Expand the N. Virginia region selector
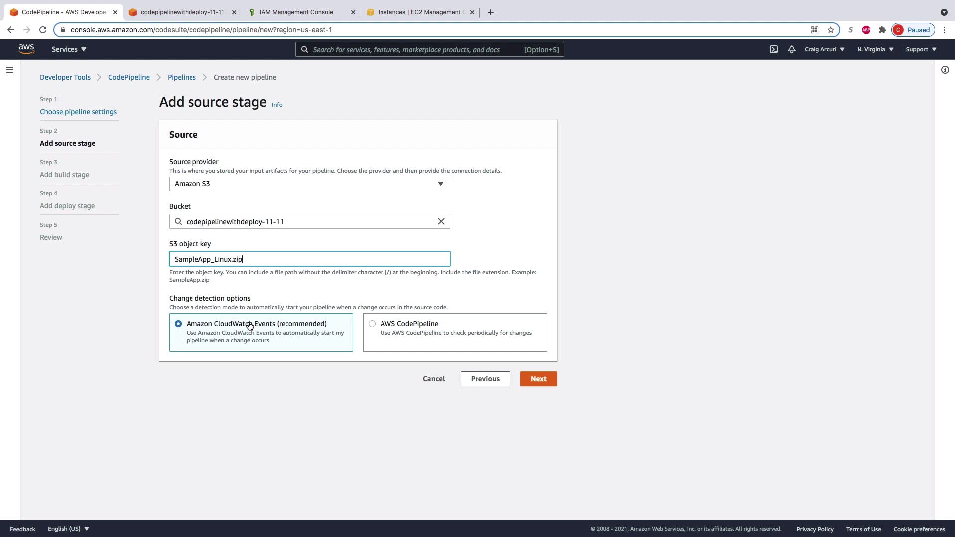Image resolution: width=955 pixels, height=537 pixels. point(875,49)
